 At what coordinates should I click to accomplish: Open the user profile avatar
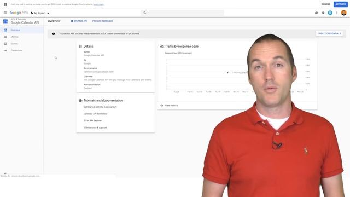pyautogui.click(x=344, y=13)
